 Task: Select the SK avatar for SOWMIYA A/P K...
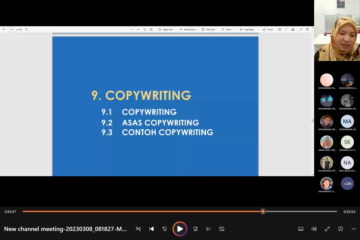click(347, 142)
